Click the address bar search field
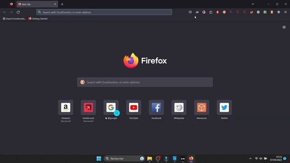 (104, 12)
